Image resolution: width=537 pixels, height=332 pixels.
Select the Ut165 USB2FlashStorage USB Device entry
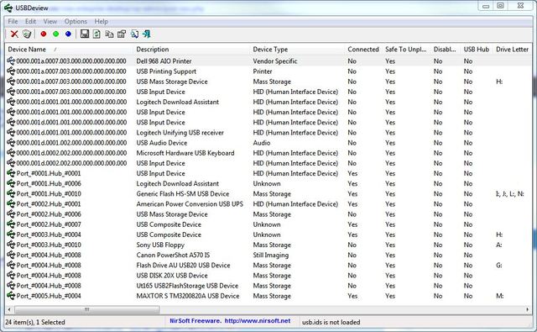coord(187,286)
